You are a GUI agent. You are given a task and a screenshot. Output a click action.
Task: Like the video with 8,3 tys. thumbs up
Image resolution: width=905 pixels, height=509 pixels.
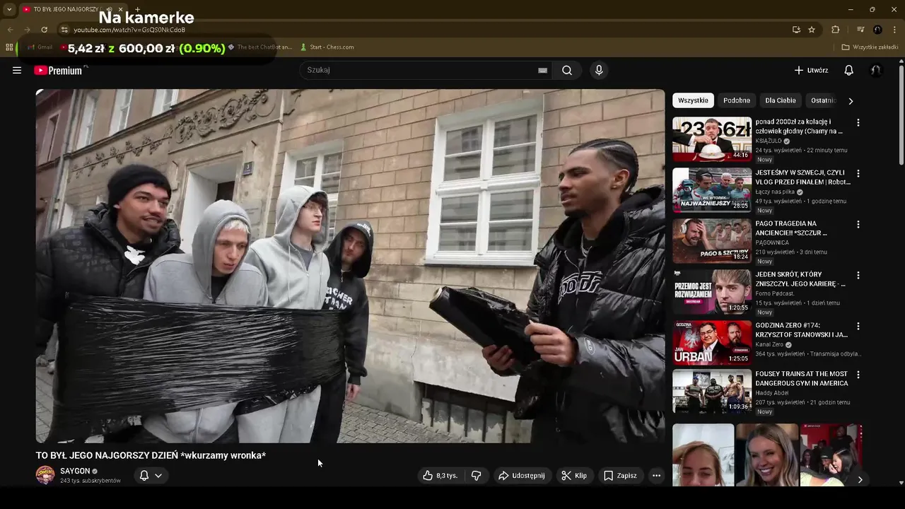pyautogui.click(x=440, y=476)
